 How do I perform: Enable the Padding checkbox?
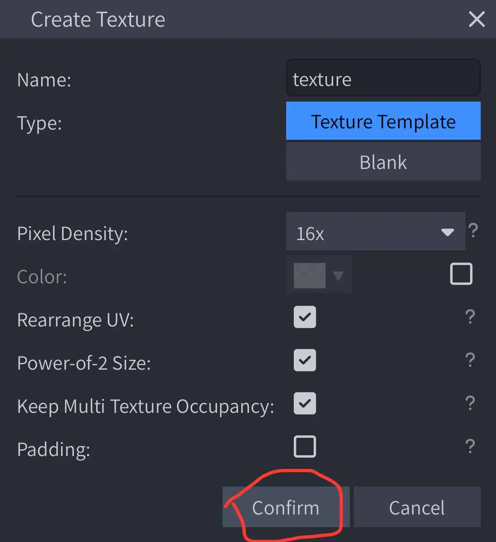click(x=305, y=447)
